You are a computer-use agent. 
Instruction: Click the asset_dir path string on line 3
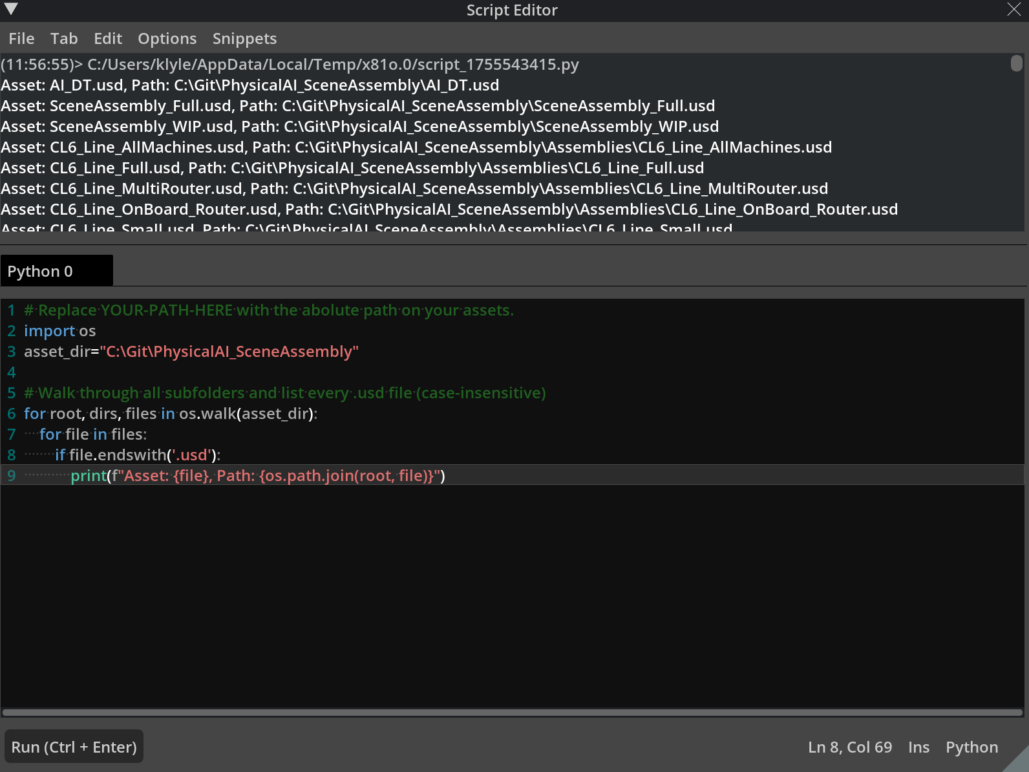229,352
